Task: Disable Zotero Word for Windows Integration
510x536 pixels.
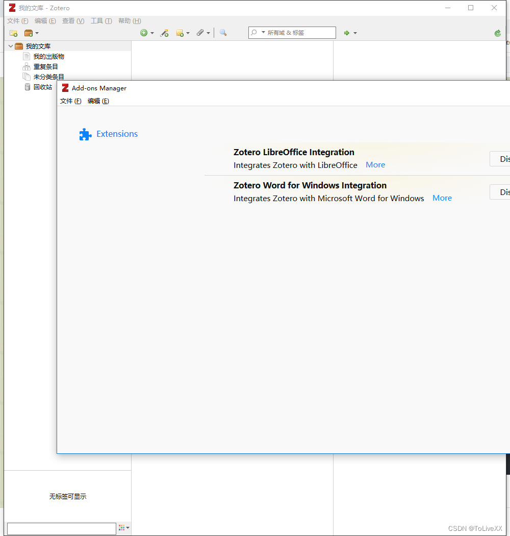Action: (500, 192)
